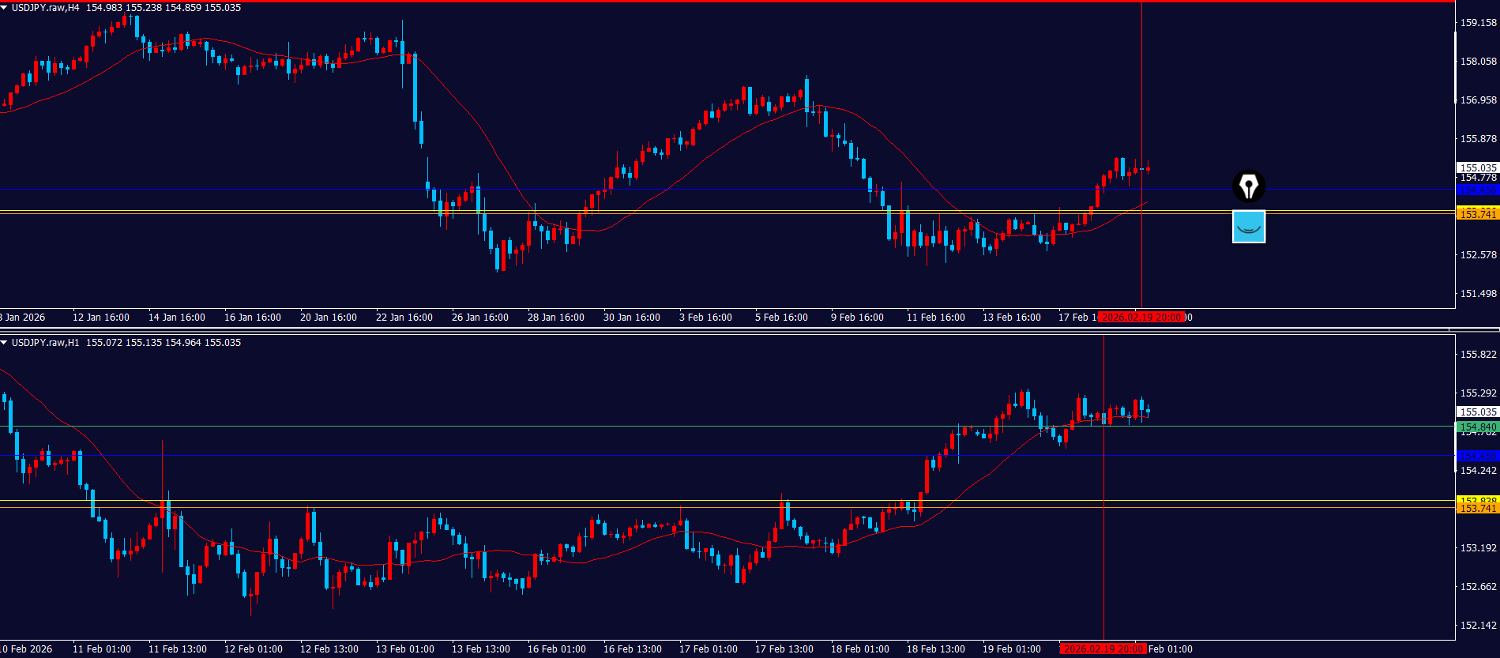Expand the USDJPY.raw,H4 chart title arrow
Screen dimensions: 1500x658
click(5, 8)
